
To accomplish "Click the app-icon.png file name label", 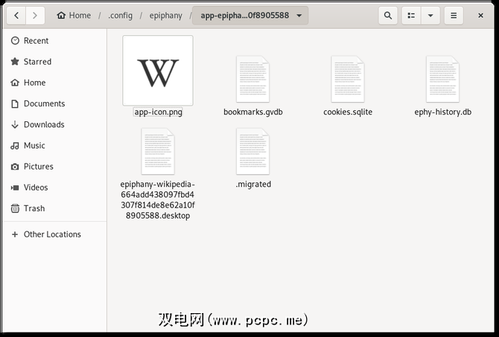I will pos(158,112).
